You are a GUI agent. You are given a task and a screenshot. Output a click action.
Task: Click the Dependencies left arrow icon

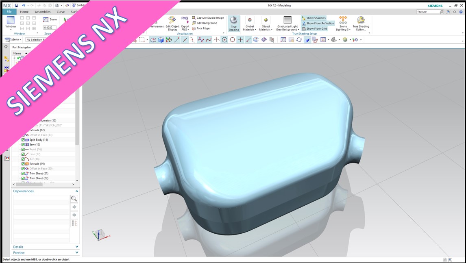point(74,215)
